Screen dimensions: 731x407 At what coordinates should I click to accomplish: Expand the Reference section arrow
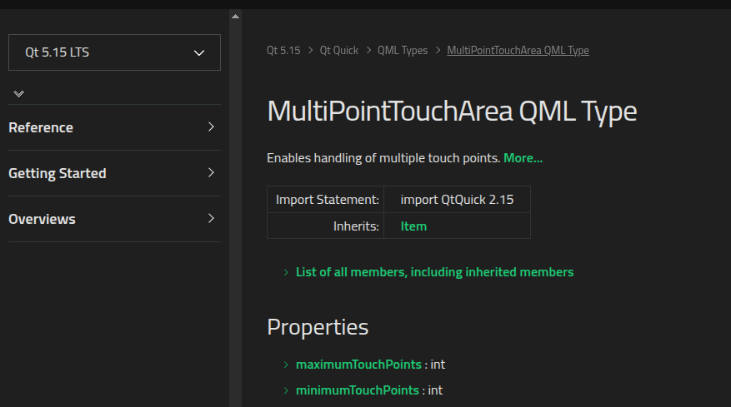[211, 127]
